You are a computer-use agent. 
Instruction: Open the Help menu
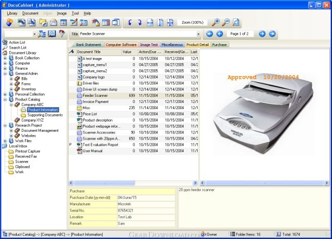87,13
